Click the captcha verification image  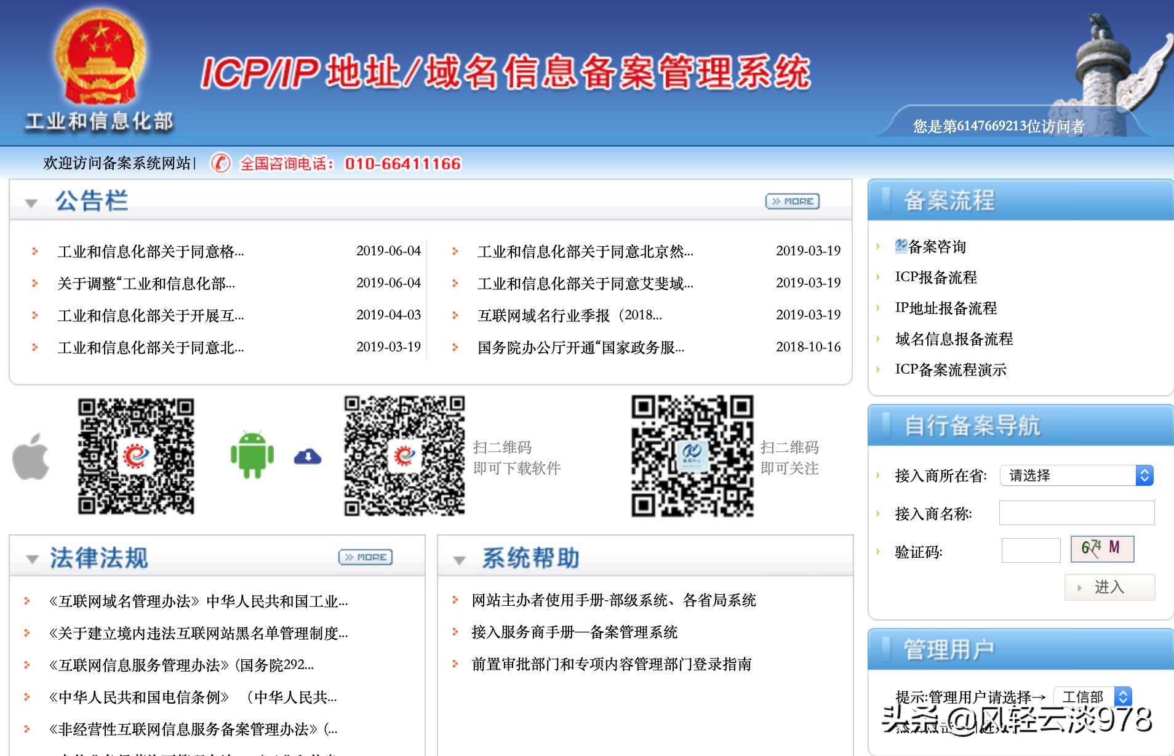coord(1102,550)
